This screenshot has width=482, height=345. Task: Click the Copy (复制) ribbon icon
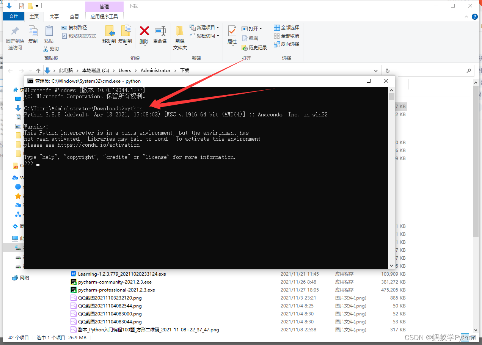click(x=33, y=31)
